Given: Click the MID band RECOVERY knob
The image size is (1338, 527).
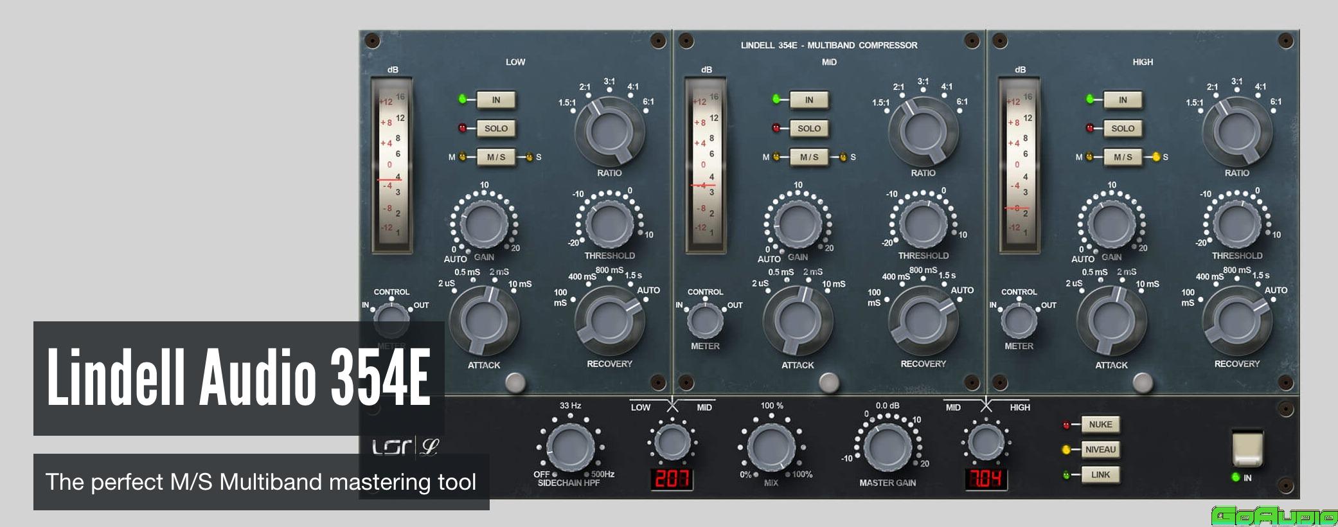Looking at the screenshot, I should (x=923, y=321).
